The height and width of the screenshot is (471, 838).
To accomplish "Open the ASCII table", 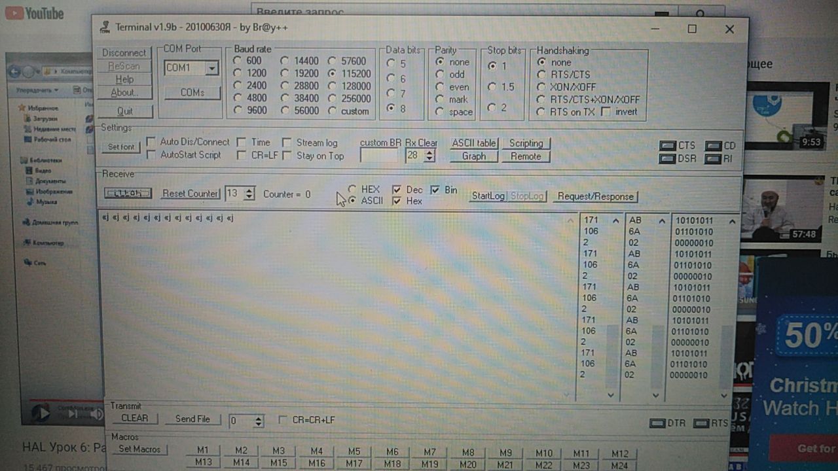I will point(474,143).
